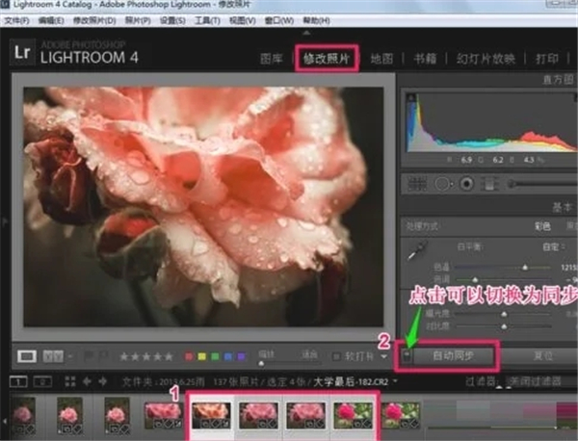Viewport: 578px width, 441px height.
Task: Open the 关闭过滤器 filter dropdown
Action: (536, 381)
